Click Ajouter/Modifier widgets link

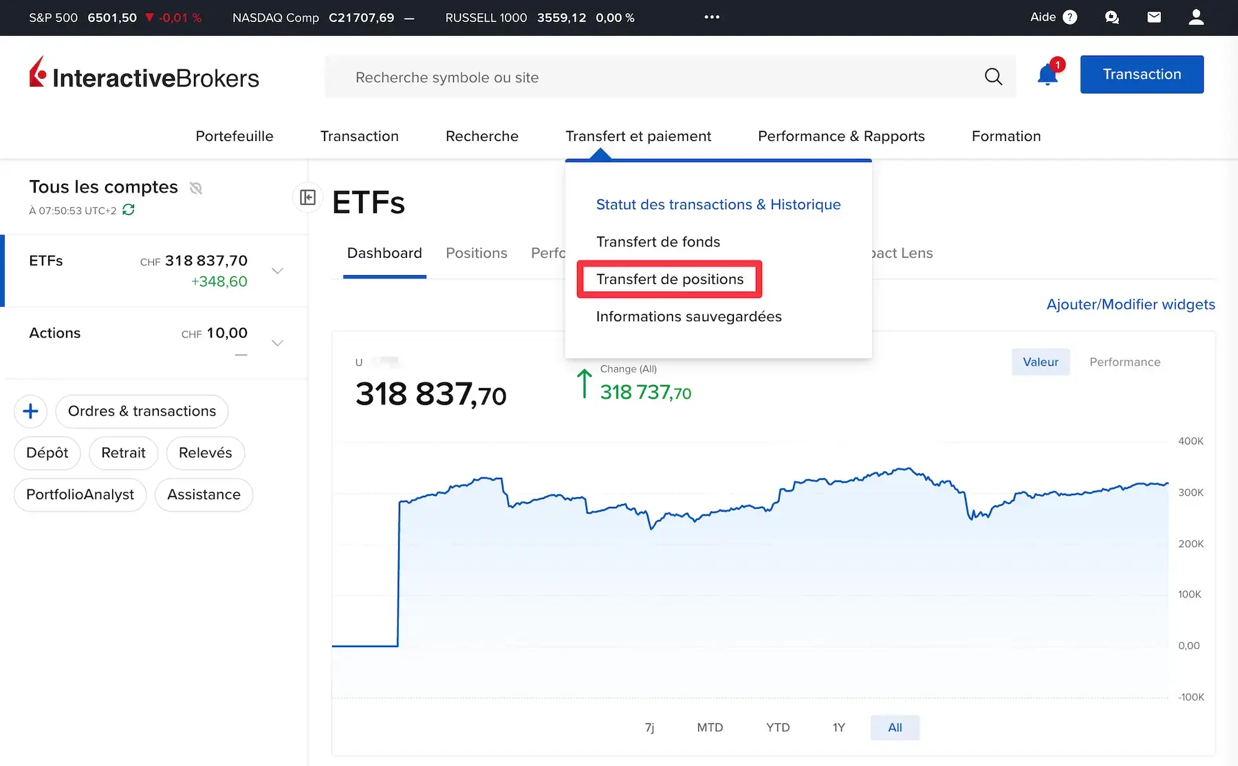coord(1131,305)
